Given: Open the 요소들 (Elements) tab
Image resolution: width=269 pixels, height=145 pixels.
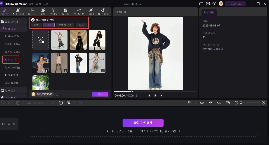Looking at the screenshot, I should coord(66,12).
